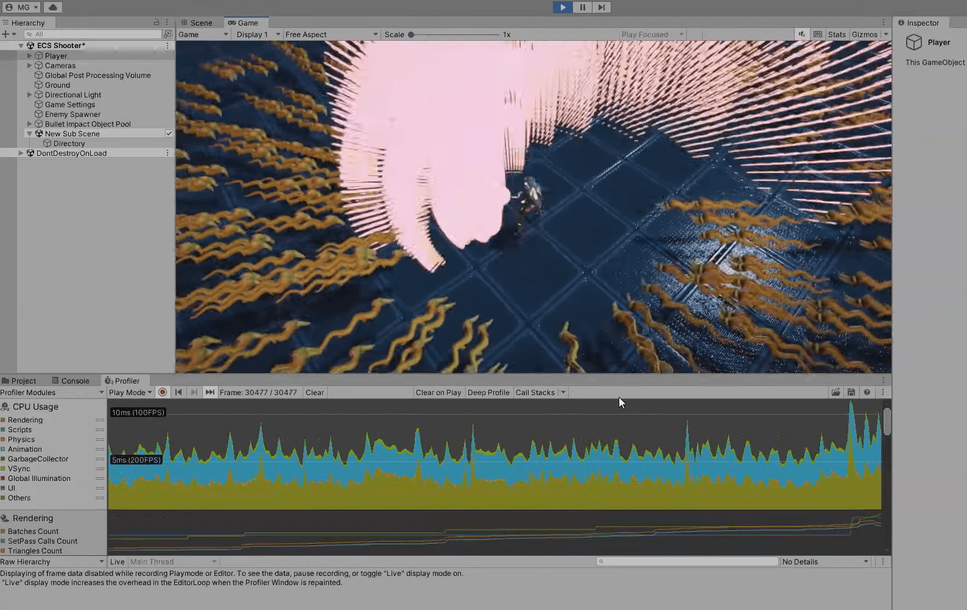Toggle the mute audio icon in Game view

(802, 35)
